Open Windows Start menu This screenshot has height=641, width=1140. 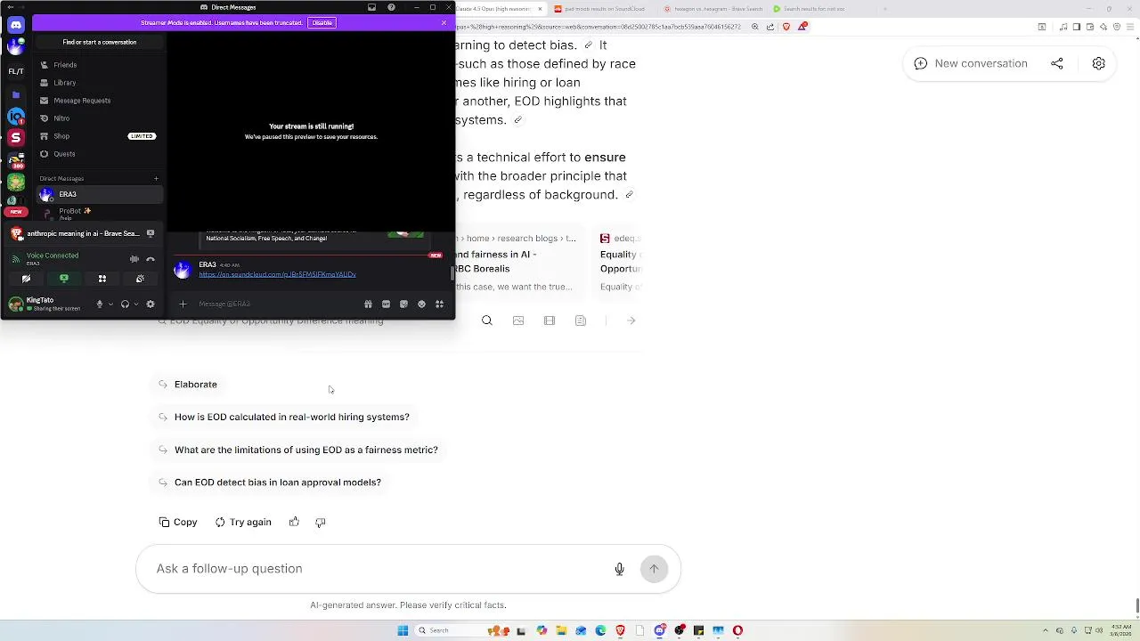tap(403, 630)
